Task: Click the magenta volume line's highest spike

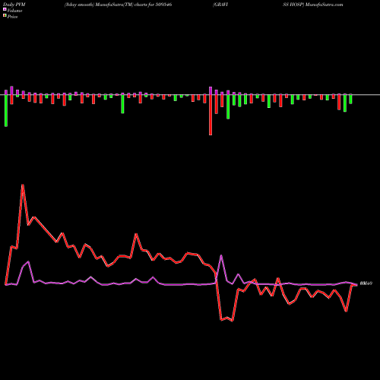Action: (221, 255)
